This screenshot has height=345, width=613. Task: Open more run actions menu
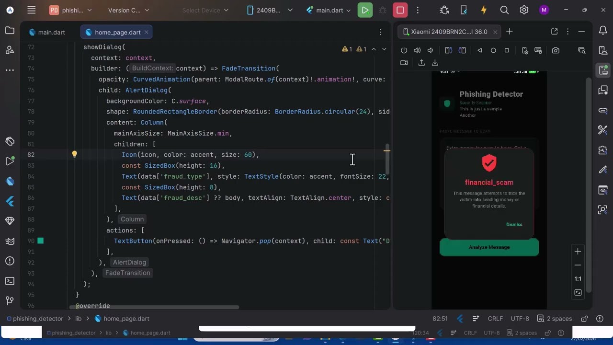pos(418,10)
